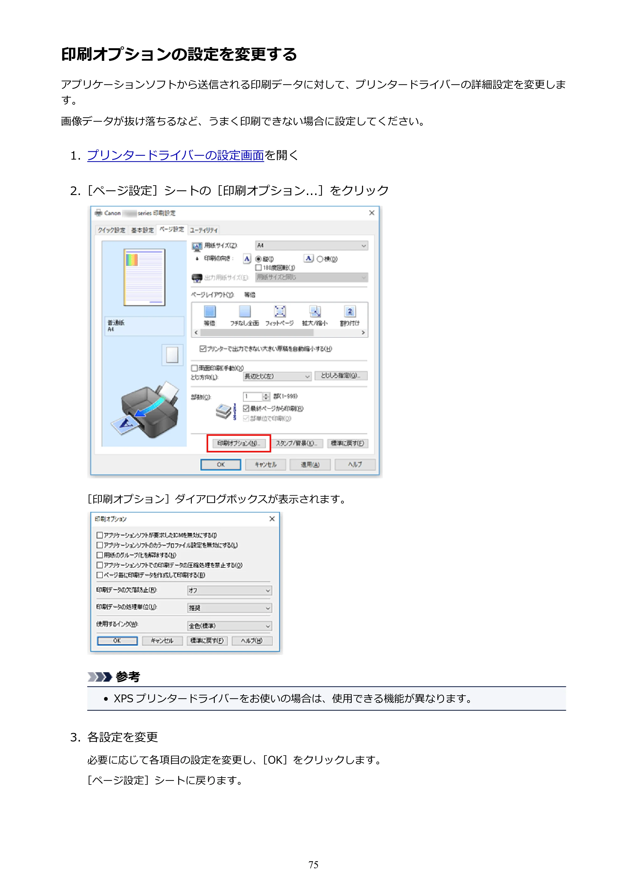The width and height of the screenshot is (627, 887).
Task: Click the collated copies stack icon
Action: pos(226,411)
